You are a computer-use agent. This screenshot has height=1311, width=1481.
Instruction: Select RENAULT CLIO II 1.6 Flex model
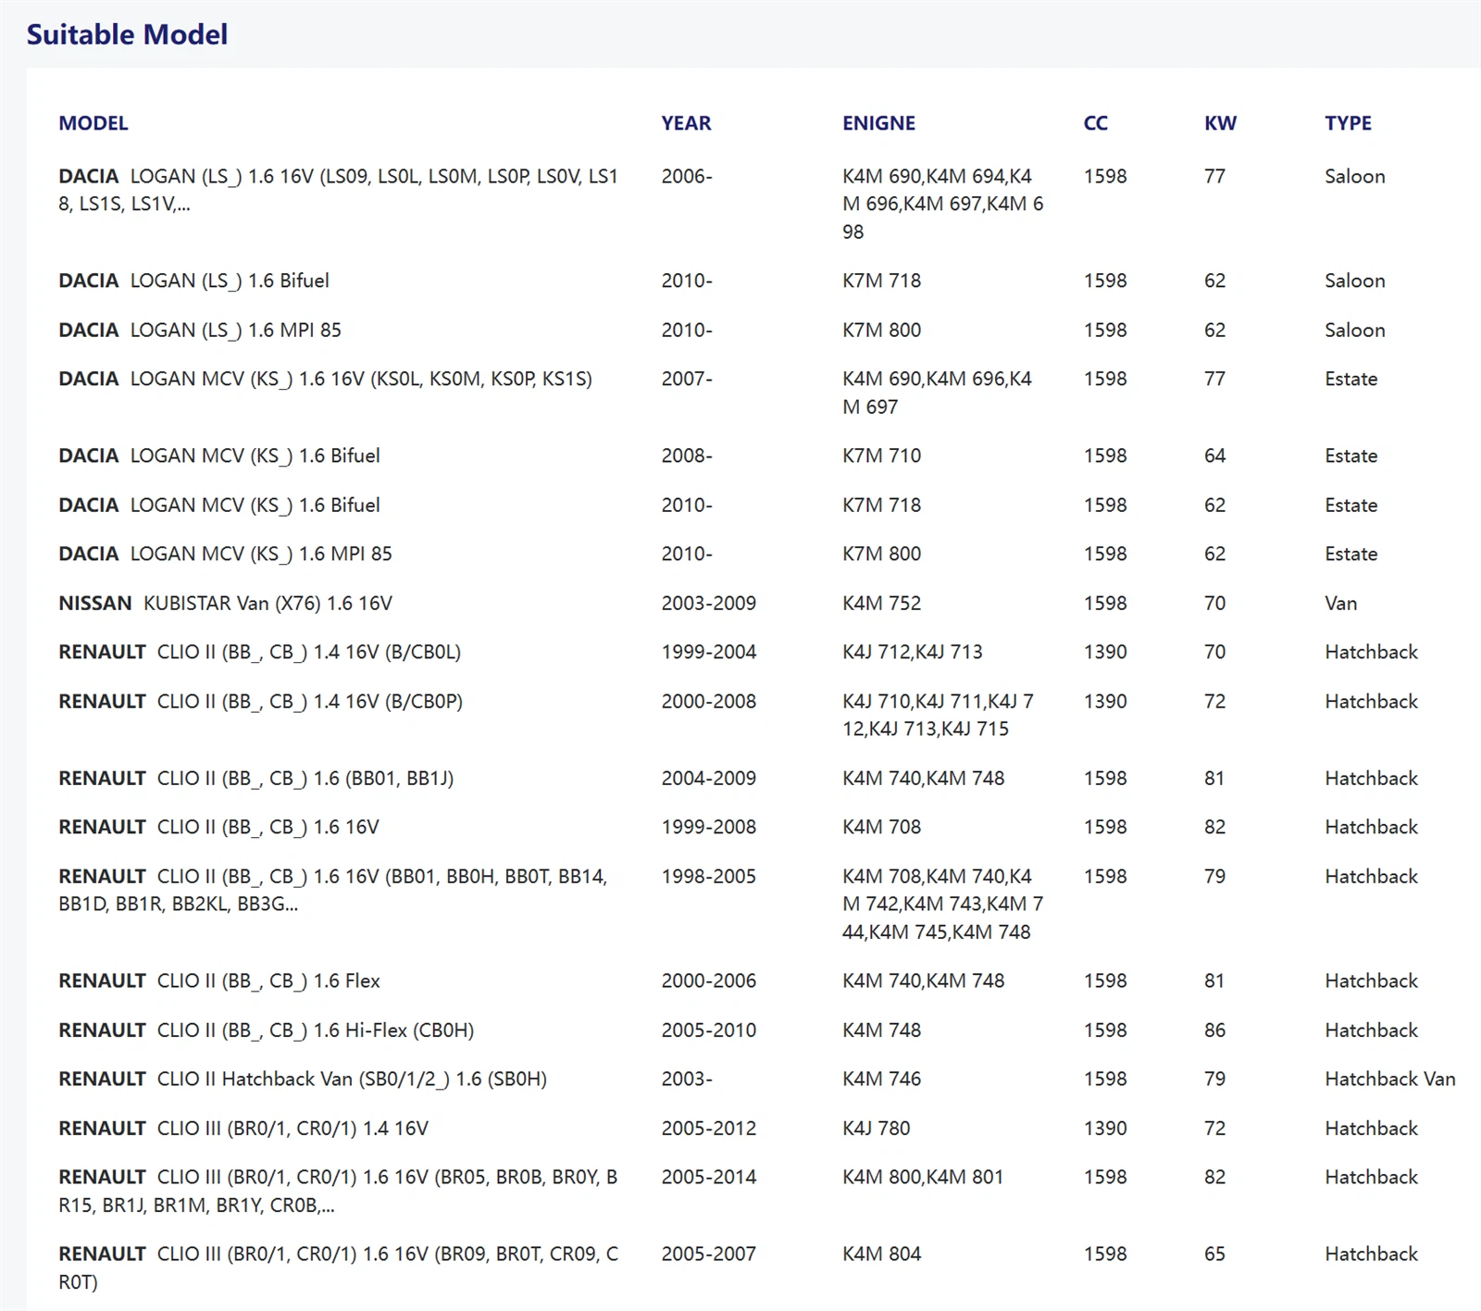[x=219, y=980]
